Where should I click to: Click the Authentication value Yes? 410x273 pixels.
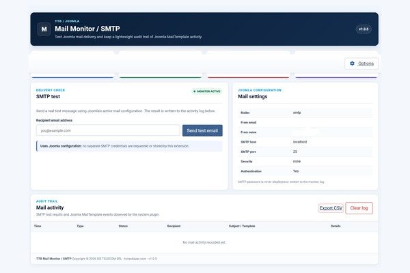click(296, 171)
